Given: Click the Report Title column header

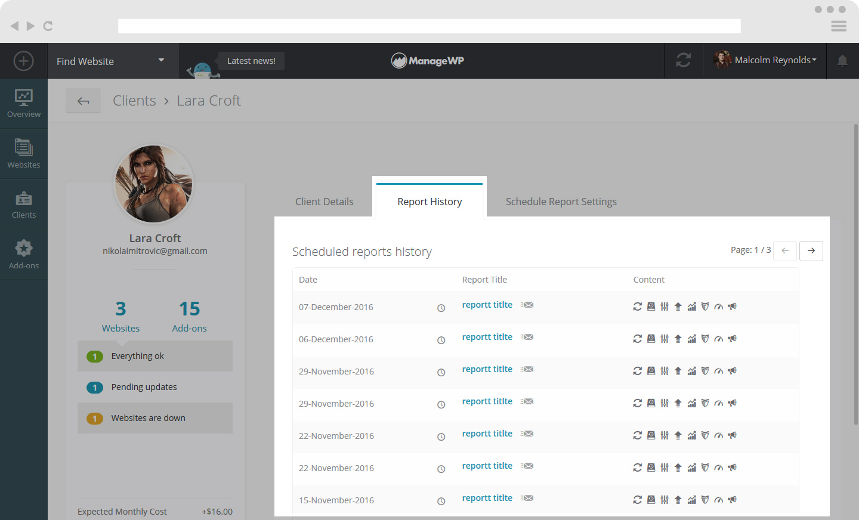Looking at the screenshot, I should [484, 280].
